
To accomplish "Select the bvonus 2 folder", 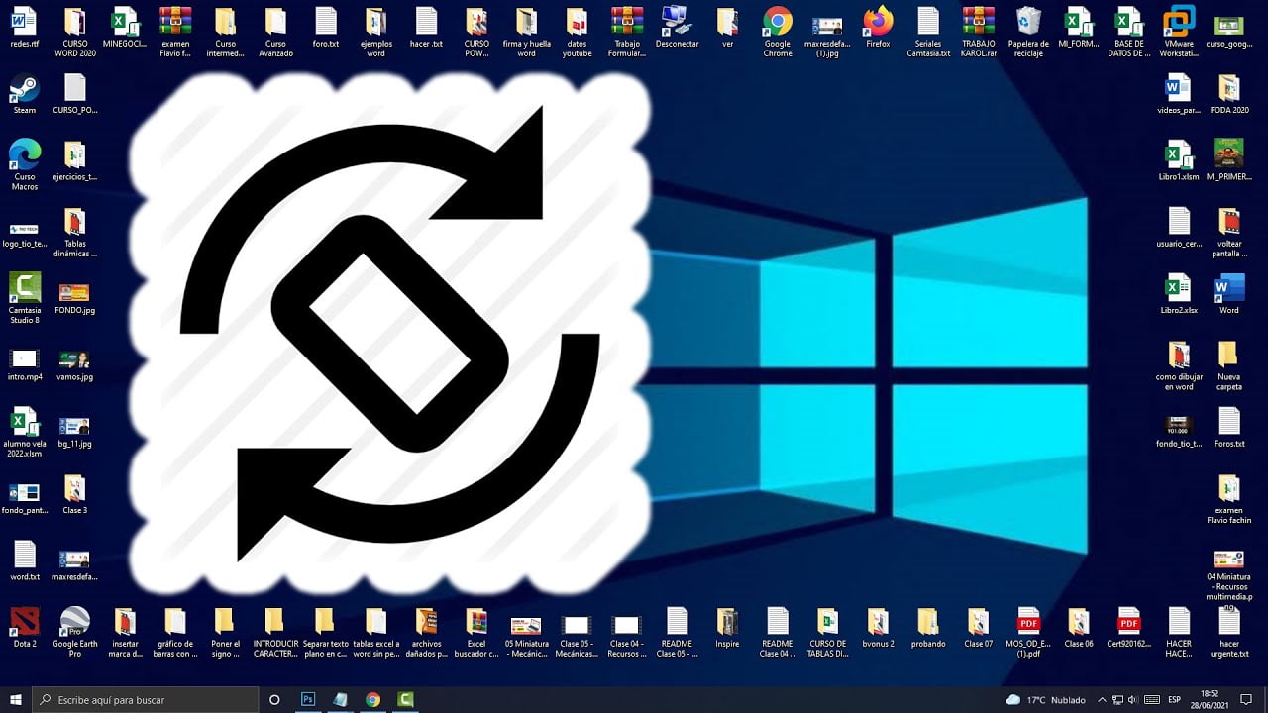I will (878, 626).
